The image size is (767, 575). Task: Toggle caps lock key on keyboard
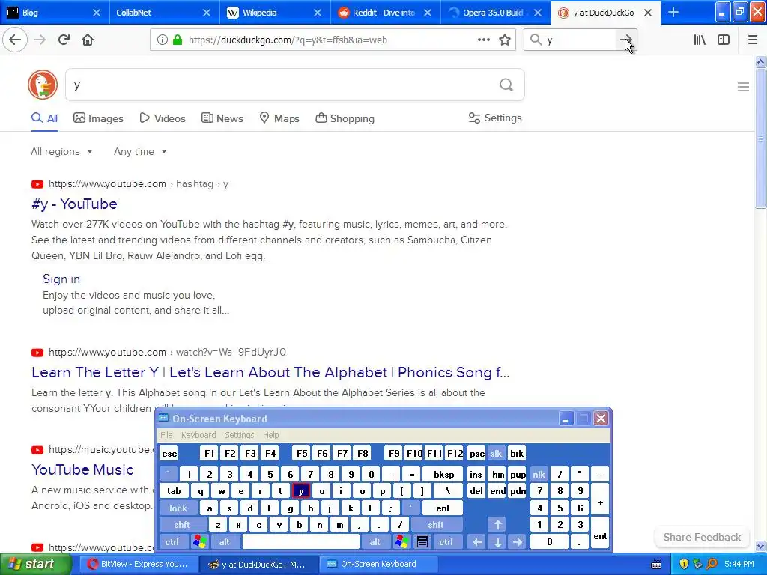[x=178, y=508]
